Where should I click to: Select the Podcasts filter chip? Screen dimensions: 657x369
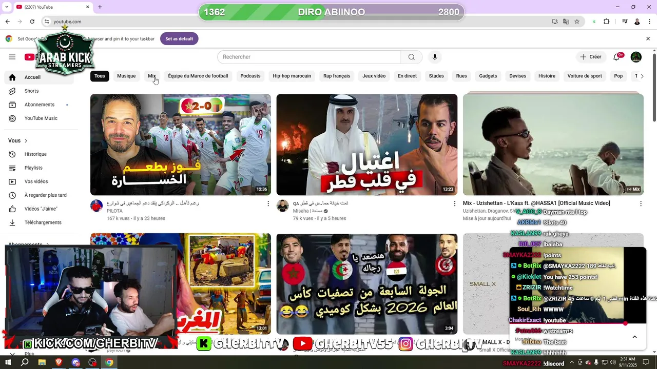click(x=250, y=76)
